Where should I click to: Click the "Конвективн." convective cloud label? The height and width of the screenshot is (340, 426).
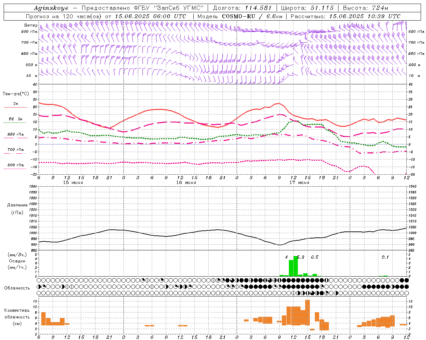click(x=17, y=310)
